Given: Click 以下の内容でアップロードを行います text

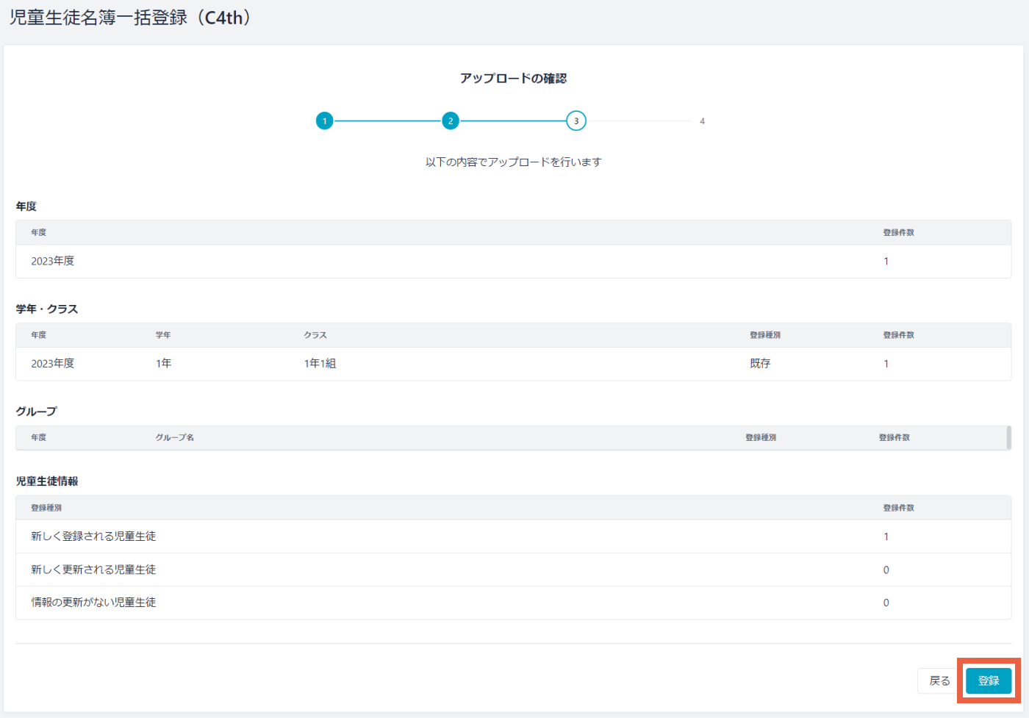Looking at the screenshot, I should click(x=514, y=162).
